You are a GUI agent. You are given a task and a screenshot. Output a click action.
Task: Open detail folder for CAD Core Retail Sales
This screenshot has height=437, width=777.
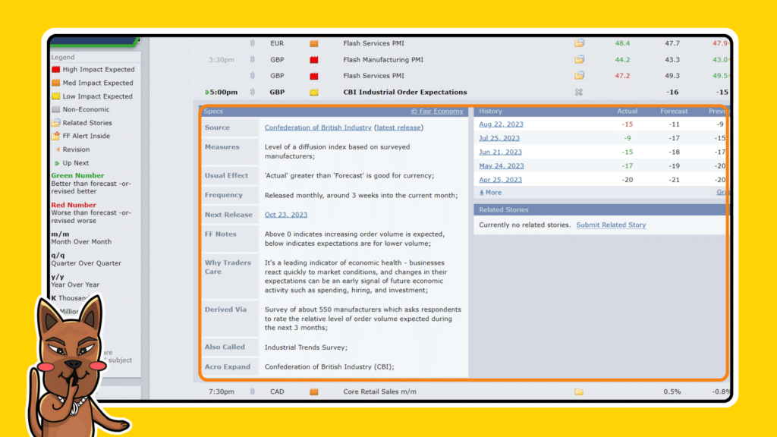579,392
